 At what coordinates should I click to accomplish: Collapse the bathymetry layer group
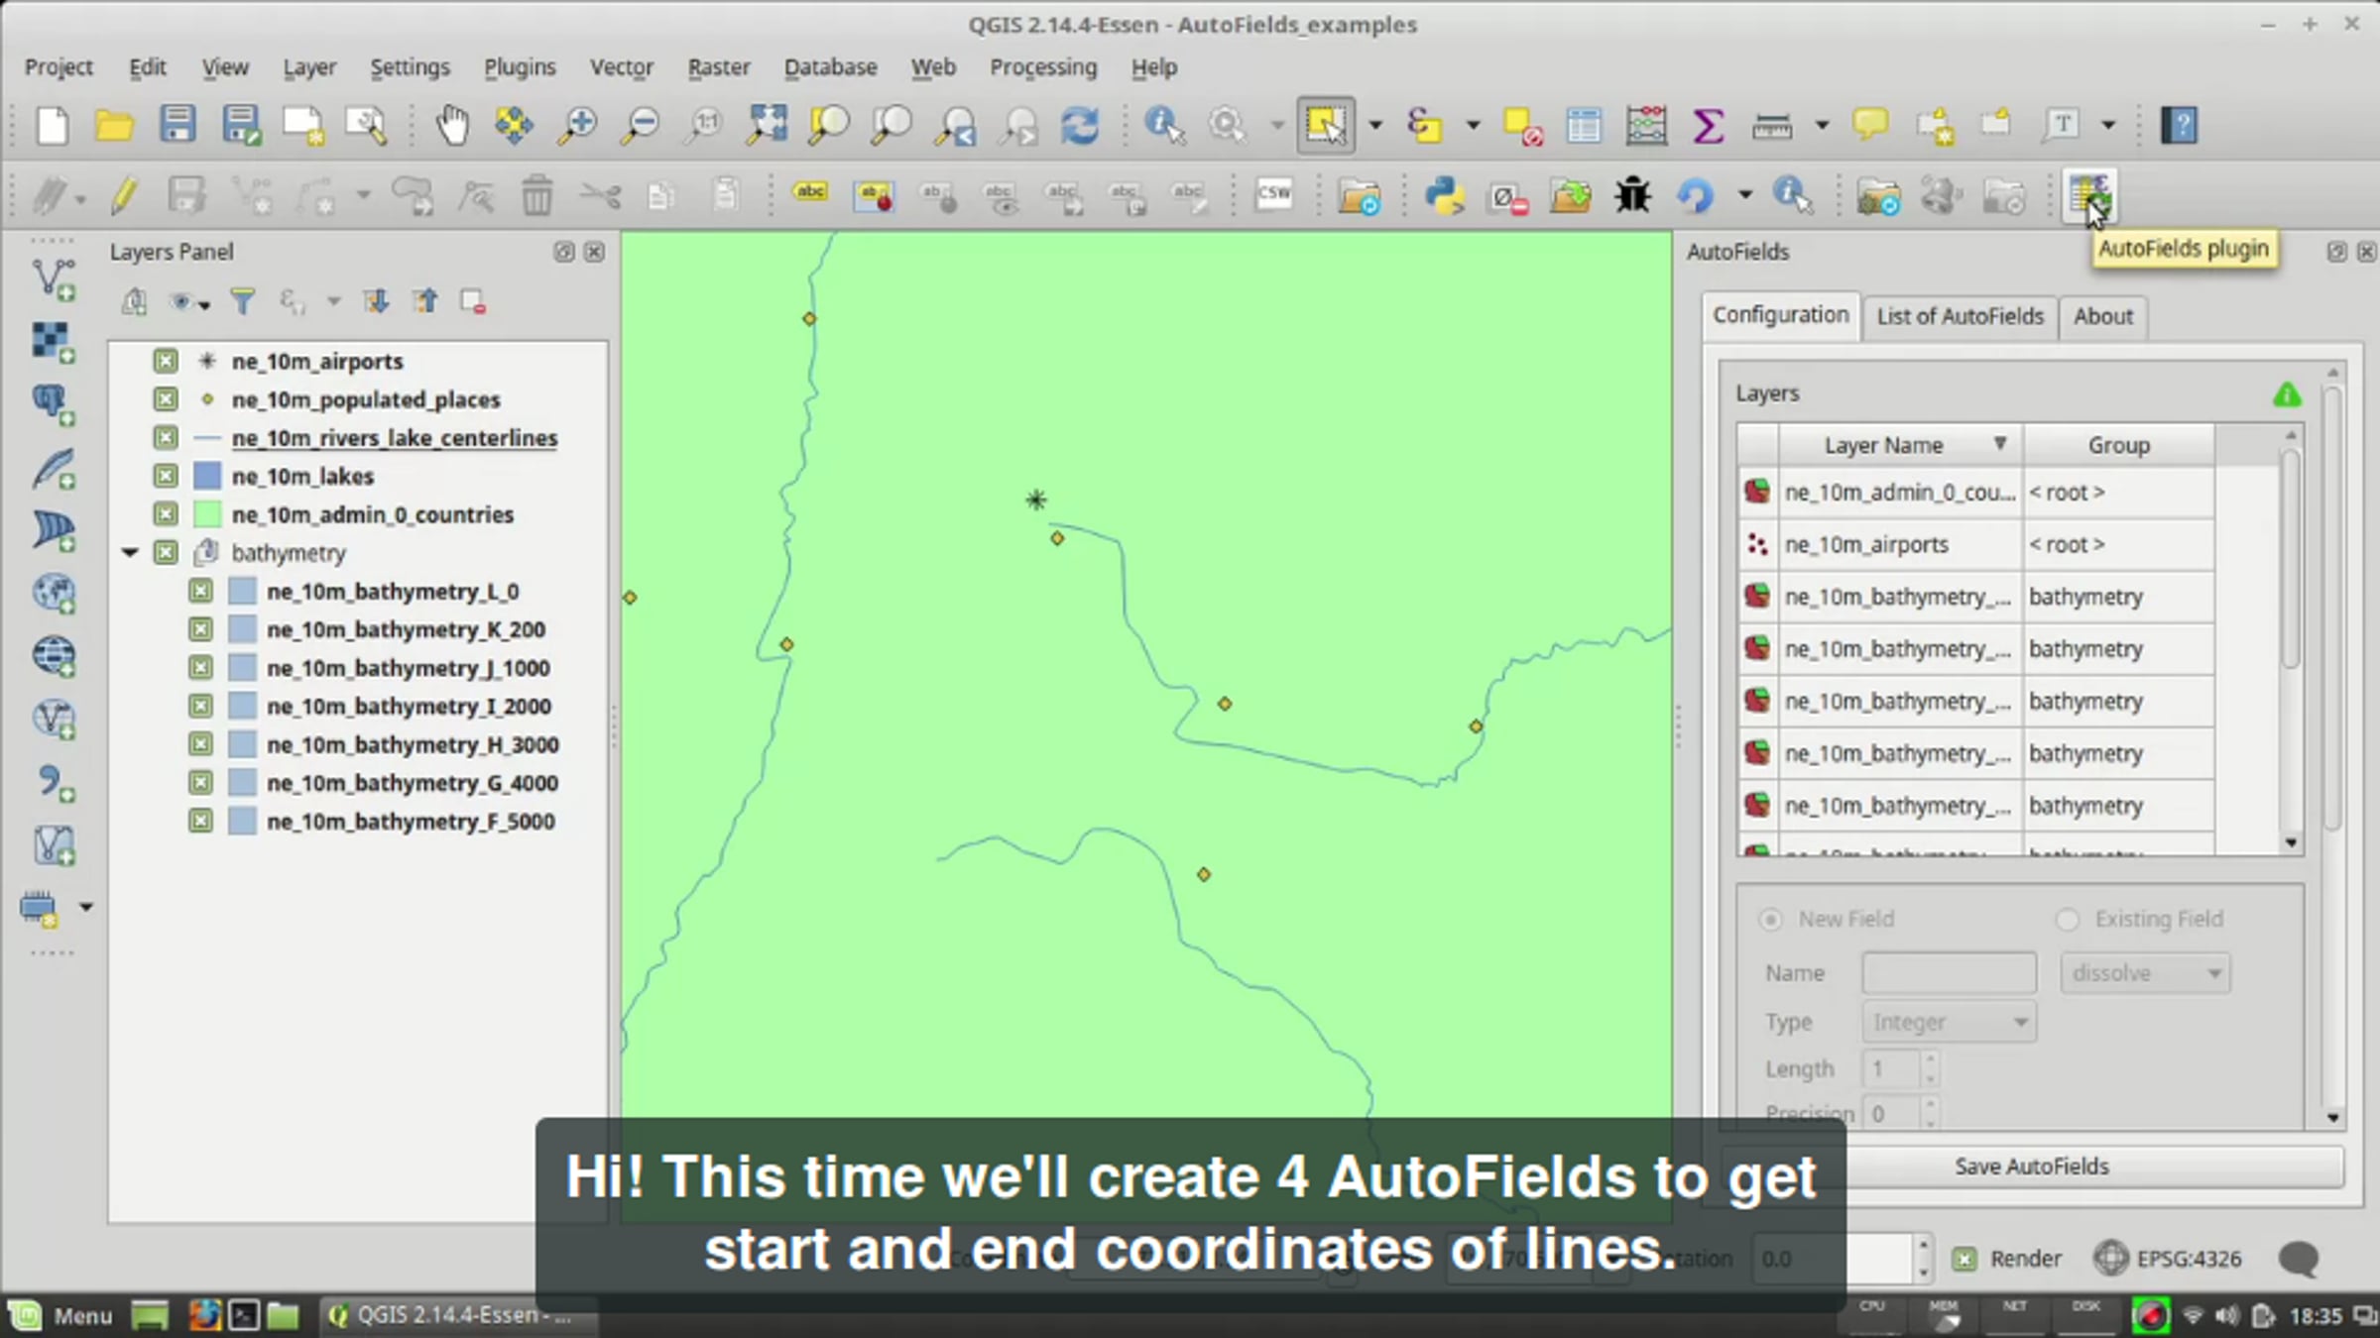130,553
